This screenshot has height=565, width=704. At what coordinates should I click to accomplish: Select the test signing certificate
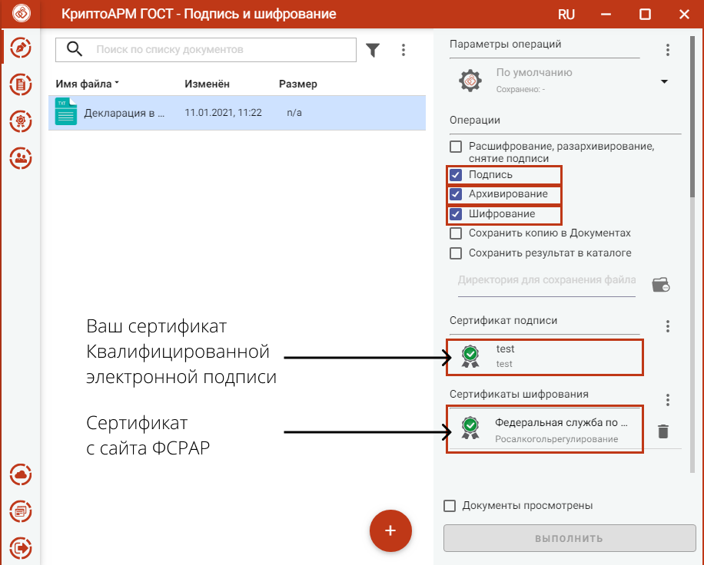545,357
